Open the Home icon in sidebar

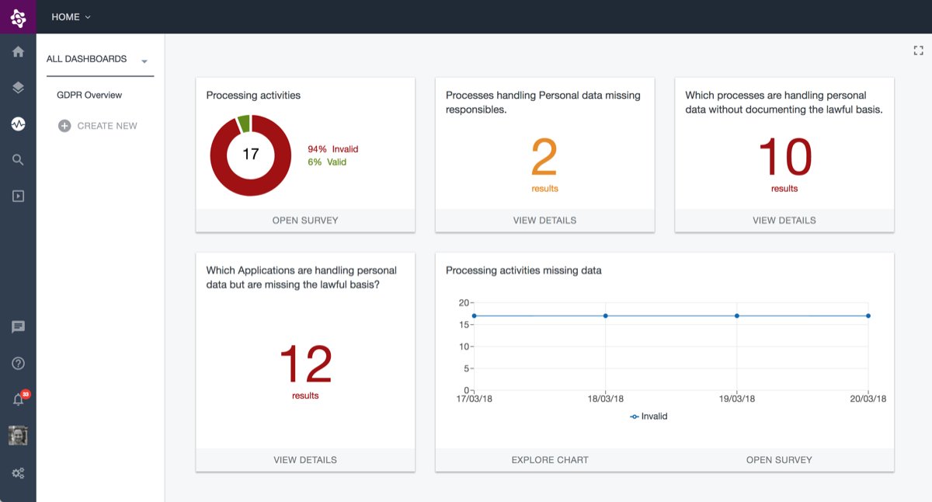point(18,52)
